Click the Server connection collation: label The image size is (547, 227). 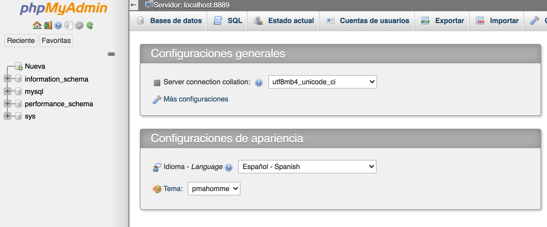click(207, 82)
